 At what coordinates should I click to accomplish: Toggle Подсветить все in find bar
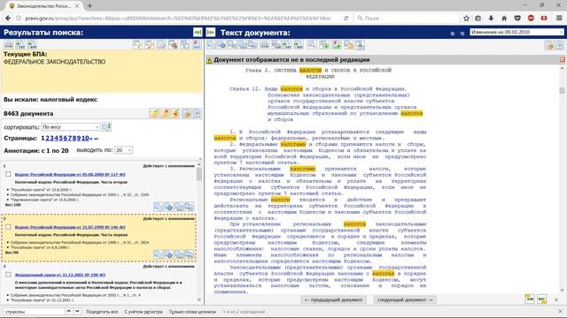pos(102,312)
